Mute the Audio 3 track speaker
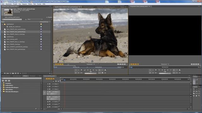The height and width of the screenshot is (113, 202). coord(48,104)
